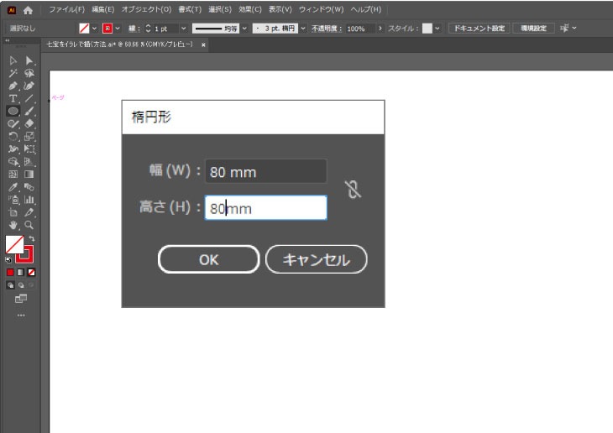Toggle constrain width and height proportions link
This screenshot has height=433, width=613.
(x=353, y=190)
